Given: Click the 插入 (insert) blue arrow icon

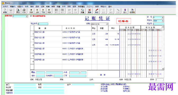Looking at the screenshot, I should (125, 11).
